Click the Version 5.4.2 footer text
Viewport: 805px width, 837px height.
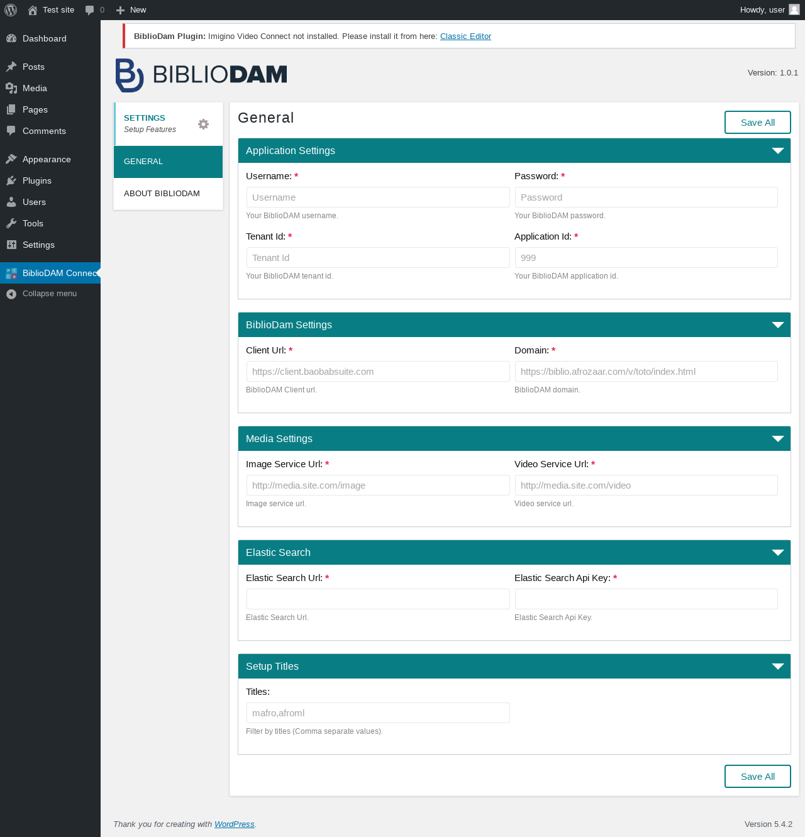point(769,824)
